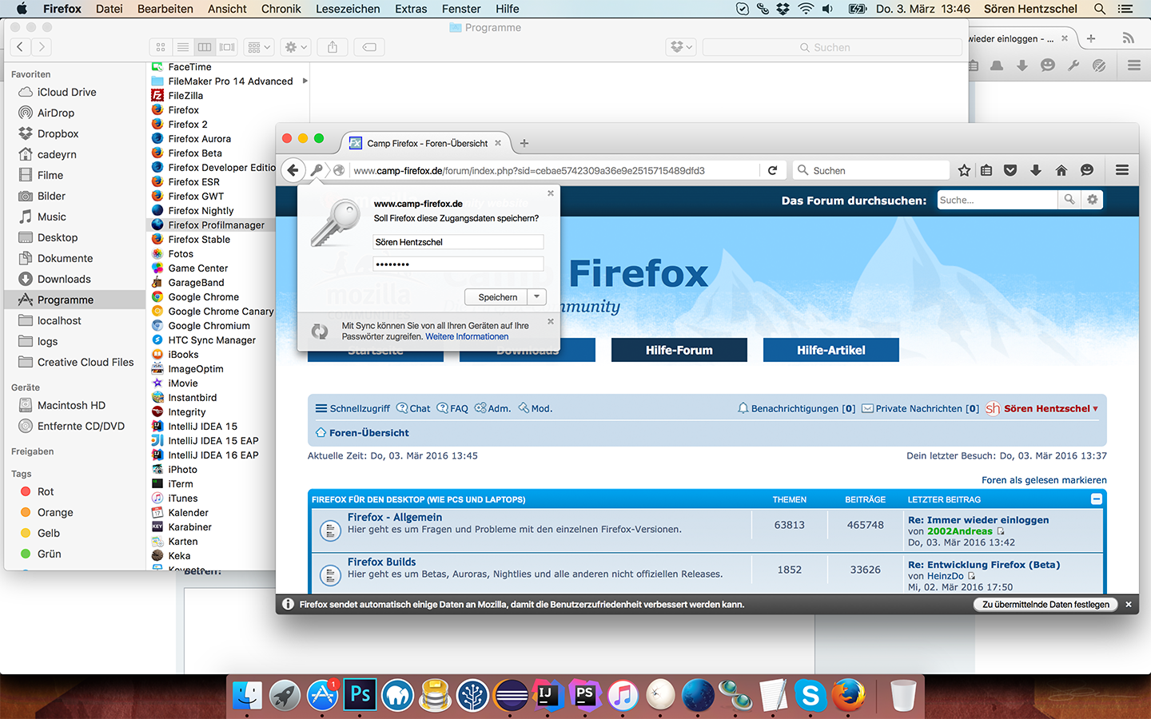Select the Camp Firefox - Foren-Übersicht tab

427,143
